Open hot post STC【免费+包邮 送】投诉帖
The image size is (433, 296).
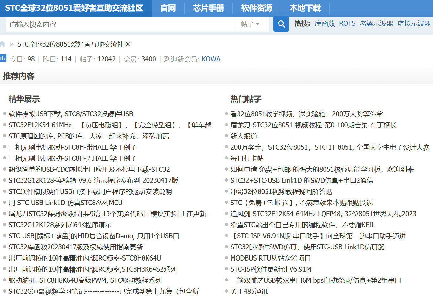pos(301,203)
